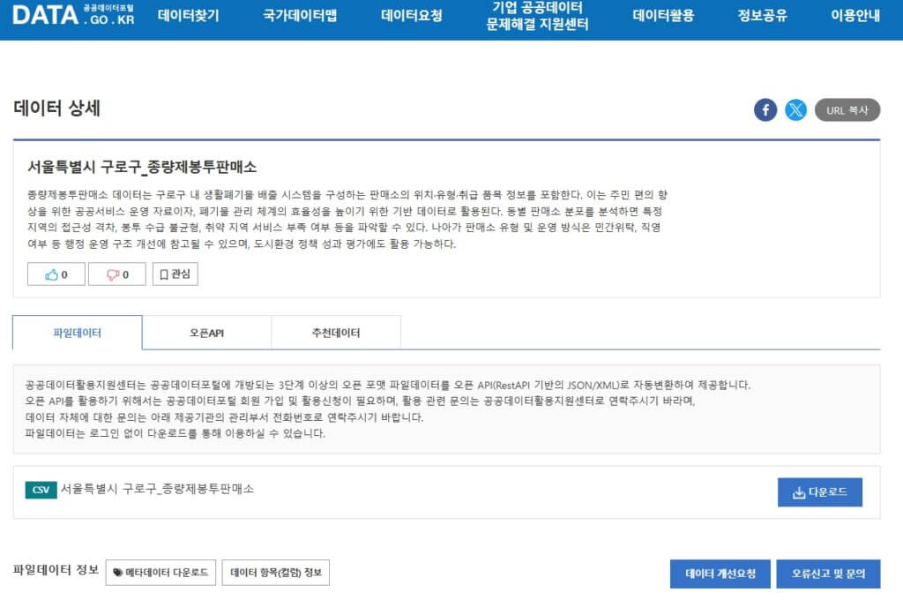Open the 추천데이터 tab
Screen dimensions: 903x608
335,332
